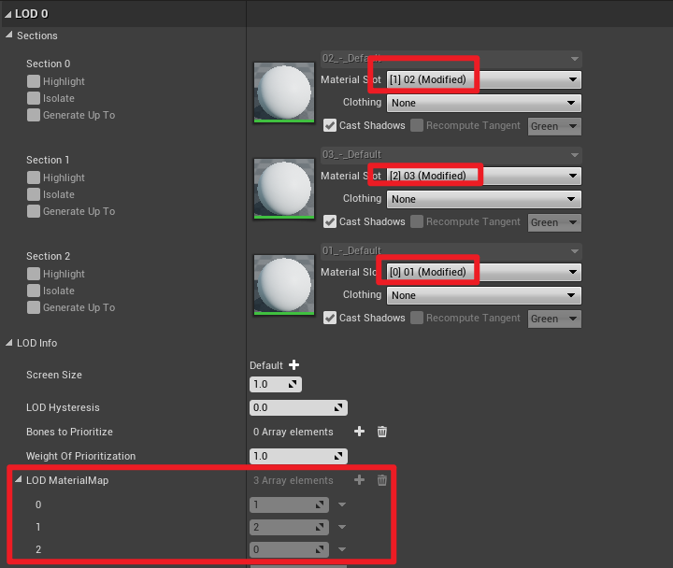Collapse the LOD 0 category
673x568 pixels.
point(7,14)
